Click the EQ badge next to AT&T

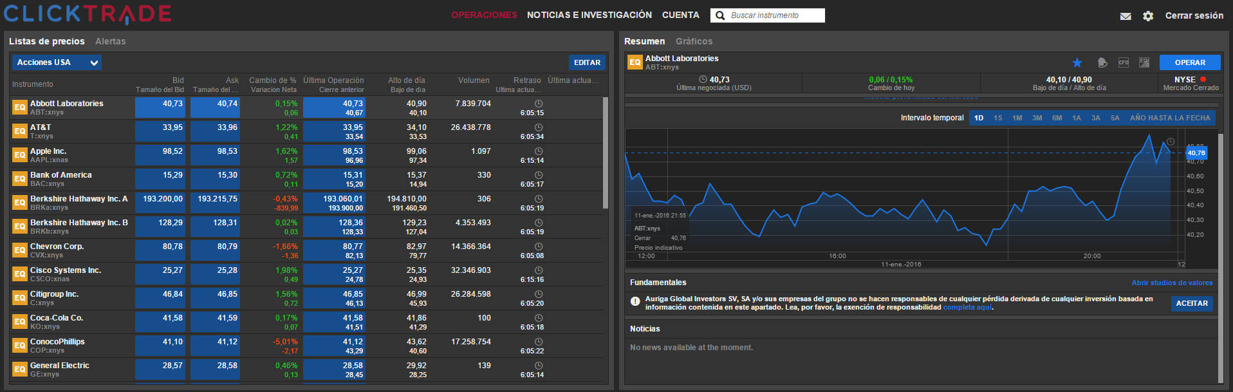click(x=20, y=131)
